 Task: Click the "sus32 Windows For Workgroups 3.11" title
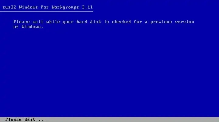(47, 7)
